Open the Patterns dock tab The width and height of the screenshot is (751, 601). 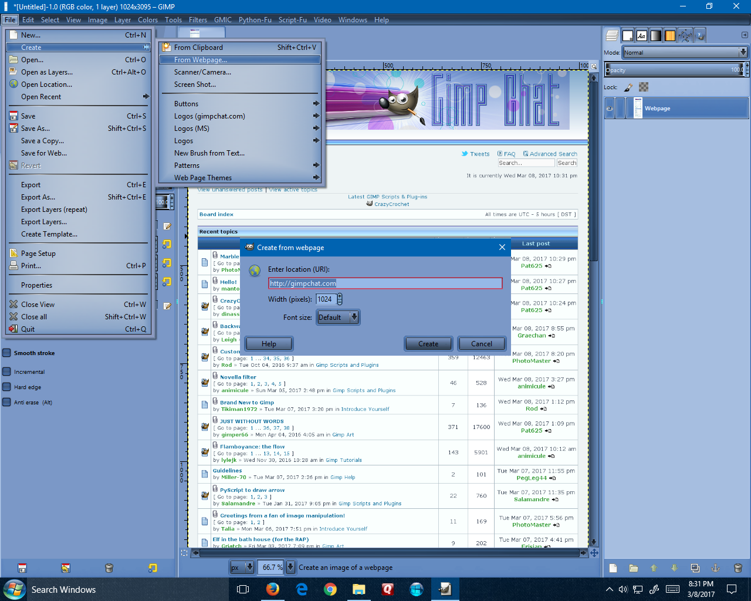tap(670, 36)
